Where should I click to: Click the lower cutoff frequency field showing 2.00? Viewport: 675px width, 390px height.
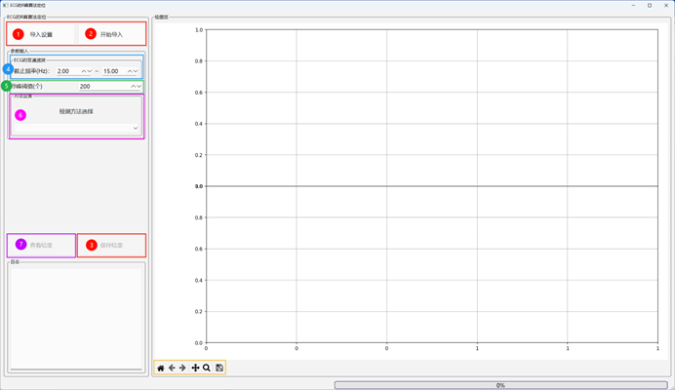coord(66,71)
